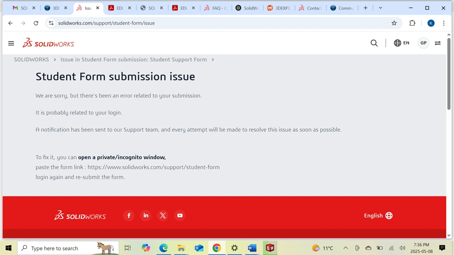Open Microsoft Edge from taskbar
This screenshot has width=454, height=255.
163,248
